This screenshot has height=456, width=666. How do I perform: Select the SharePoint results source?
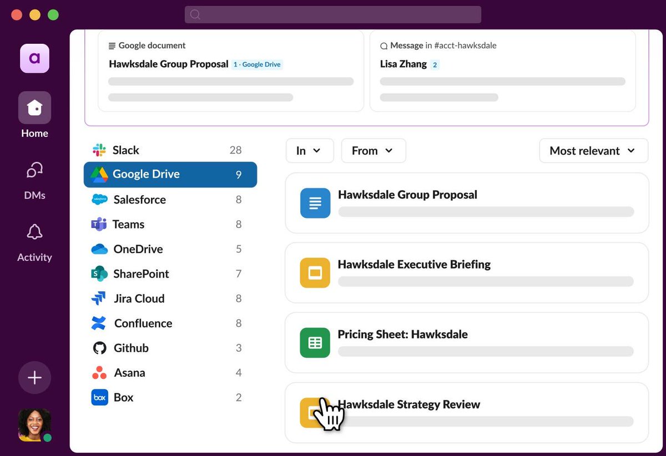(x=170, y=273)
